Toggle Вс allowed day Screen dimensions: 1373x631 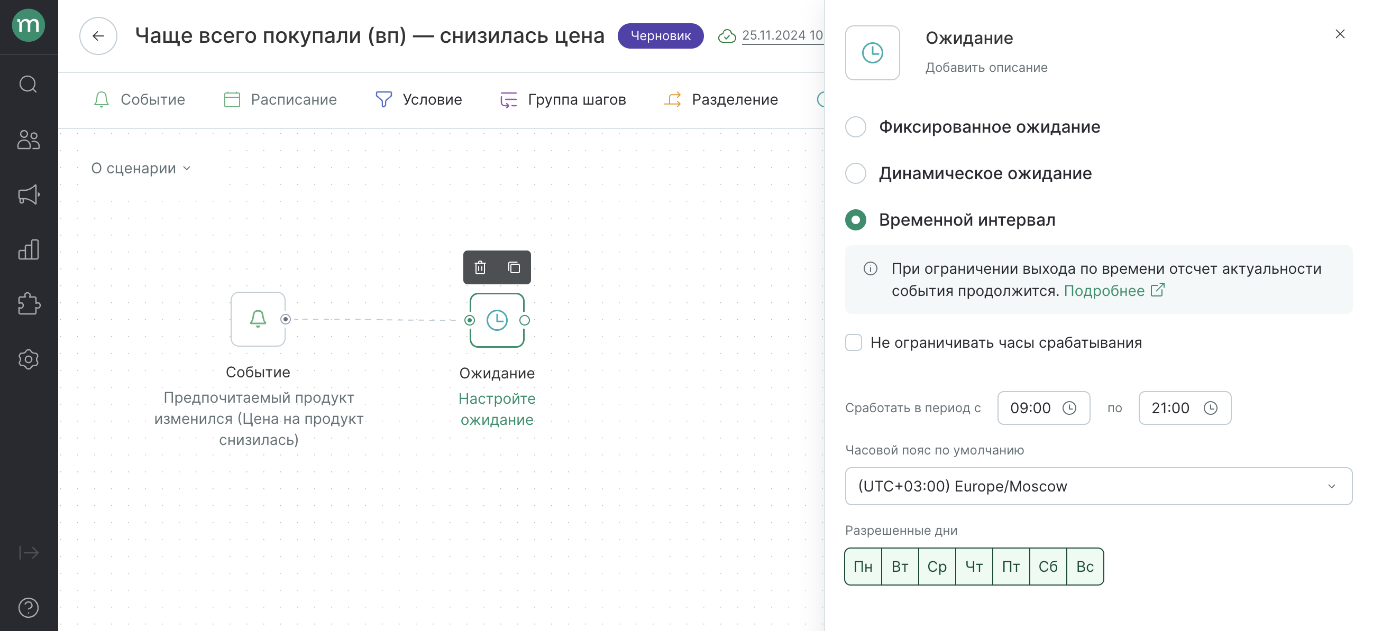coord(1085,567)
